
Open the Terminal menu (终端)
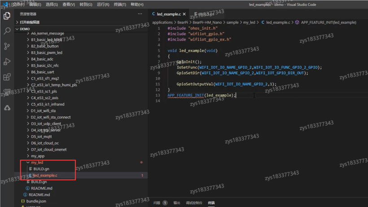pyautogui.click(x=120, y=4)
